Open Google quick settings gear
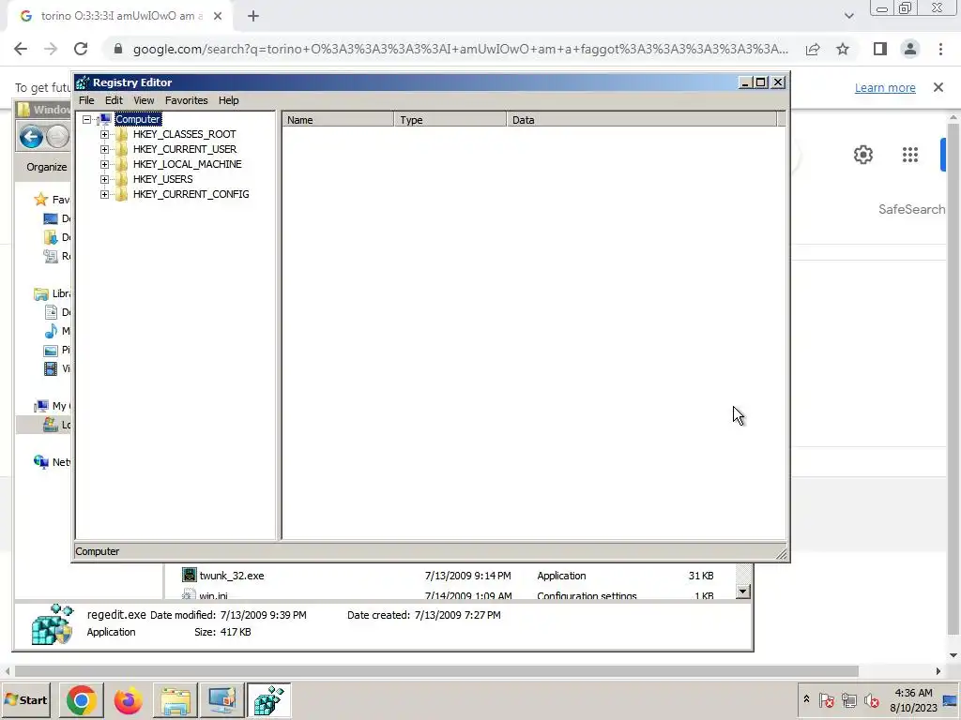Screen dimensions: 961x720 [x=863, y=155]
